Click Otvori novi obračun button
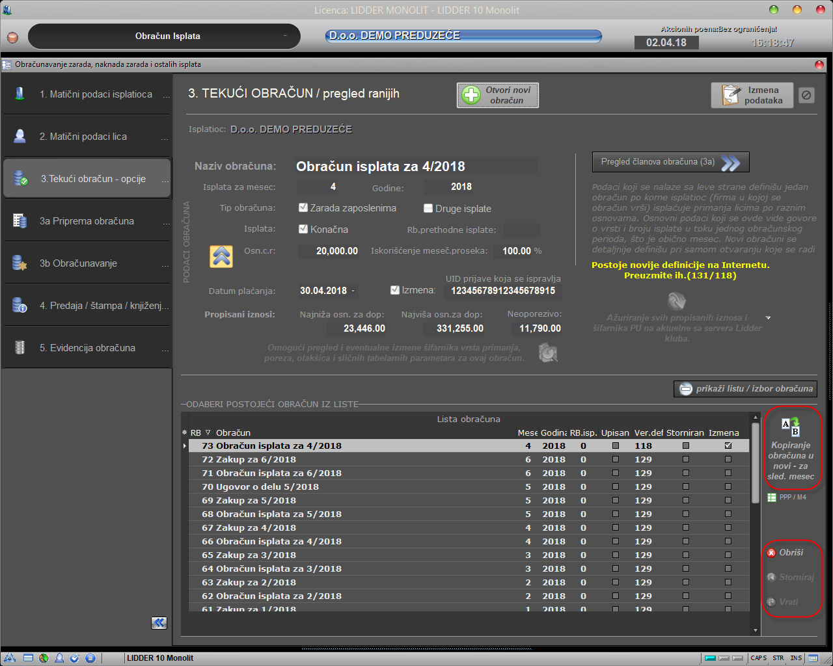Image resolution: width=833 pixels, height=666 pixels. 498,95
